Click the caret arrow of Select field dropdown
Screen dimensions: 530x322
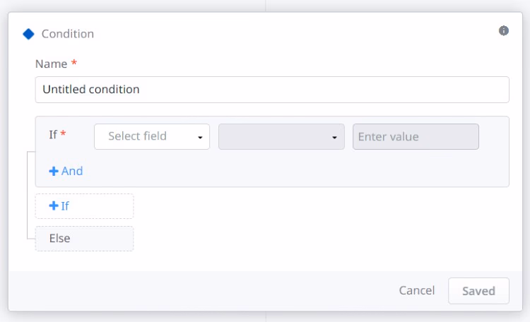coord(200,137)
